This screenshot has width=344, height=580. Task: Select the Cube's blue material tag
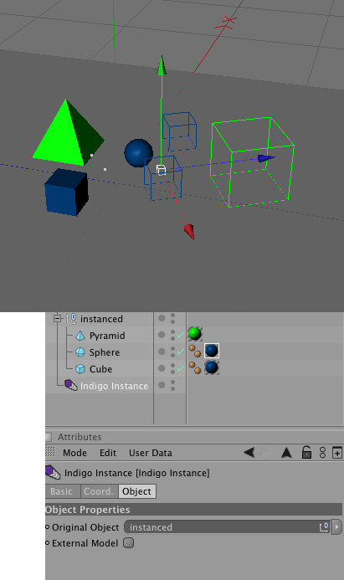point(212,367)
